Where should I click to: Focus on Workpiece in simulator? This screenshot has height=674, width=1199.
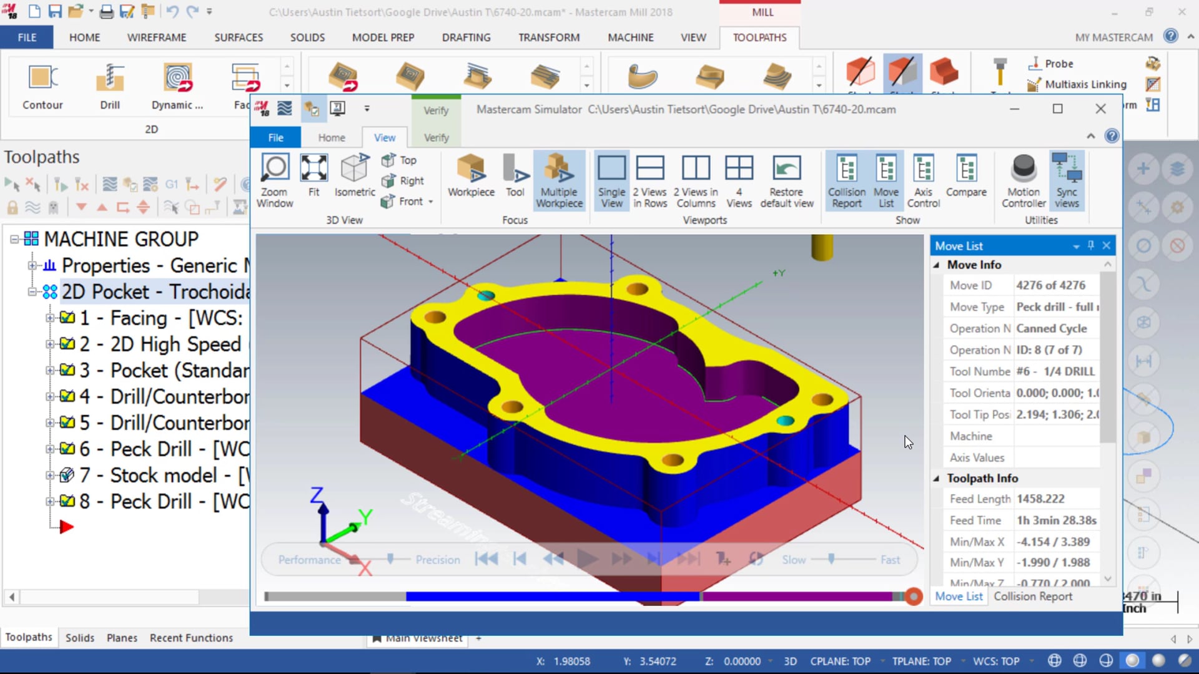point(471,175)
